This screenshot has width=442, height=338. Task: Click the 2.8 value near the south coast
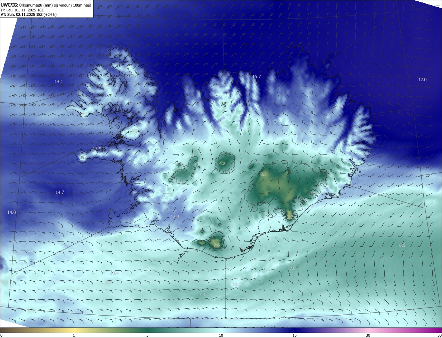tap(217, 245)
